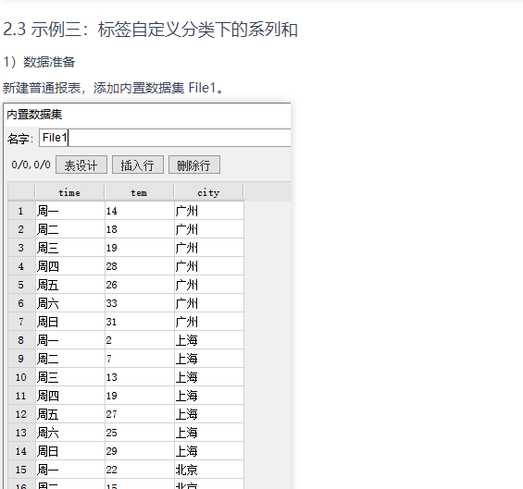Click the tem cell 33 in row 6
Image resolution: width=523 pixels, height=489 pixels.
click(x=139, y=303)
